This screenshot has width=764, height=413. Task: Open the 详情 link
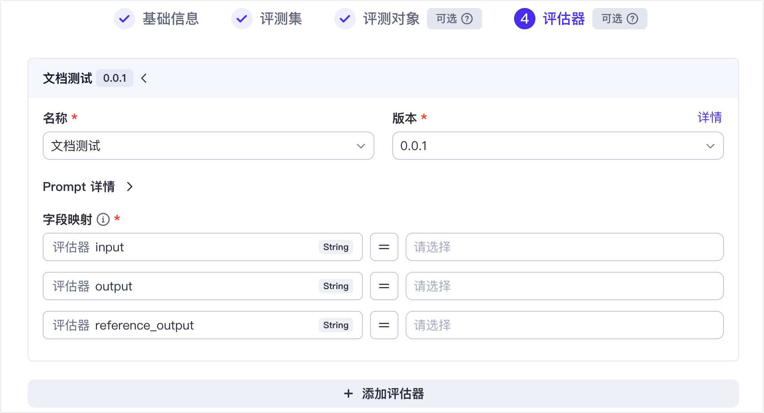[x=709, y=117]
